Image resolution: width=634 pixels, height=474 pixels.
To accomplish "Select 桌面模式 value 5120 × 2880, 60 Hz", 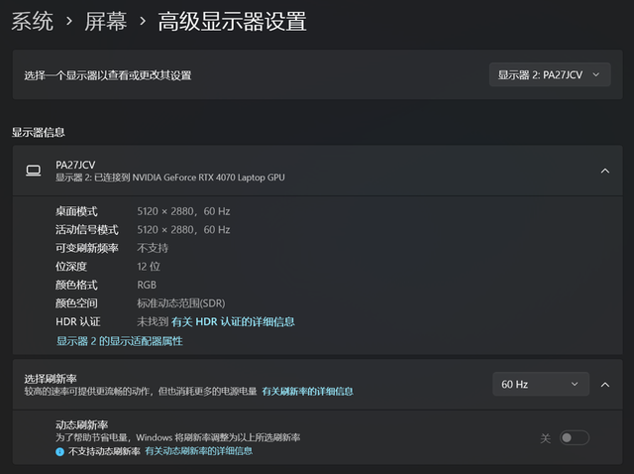I will [183, 211].
